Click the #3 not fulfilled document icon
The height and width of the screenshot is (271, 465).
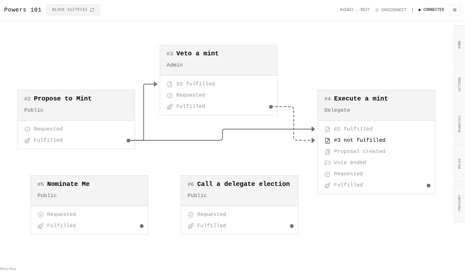(327, 140)
